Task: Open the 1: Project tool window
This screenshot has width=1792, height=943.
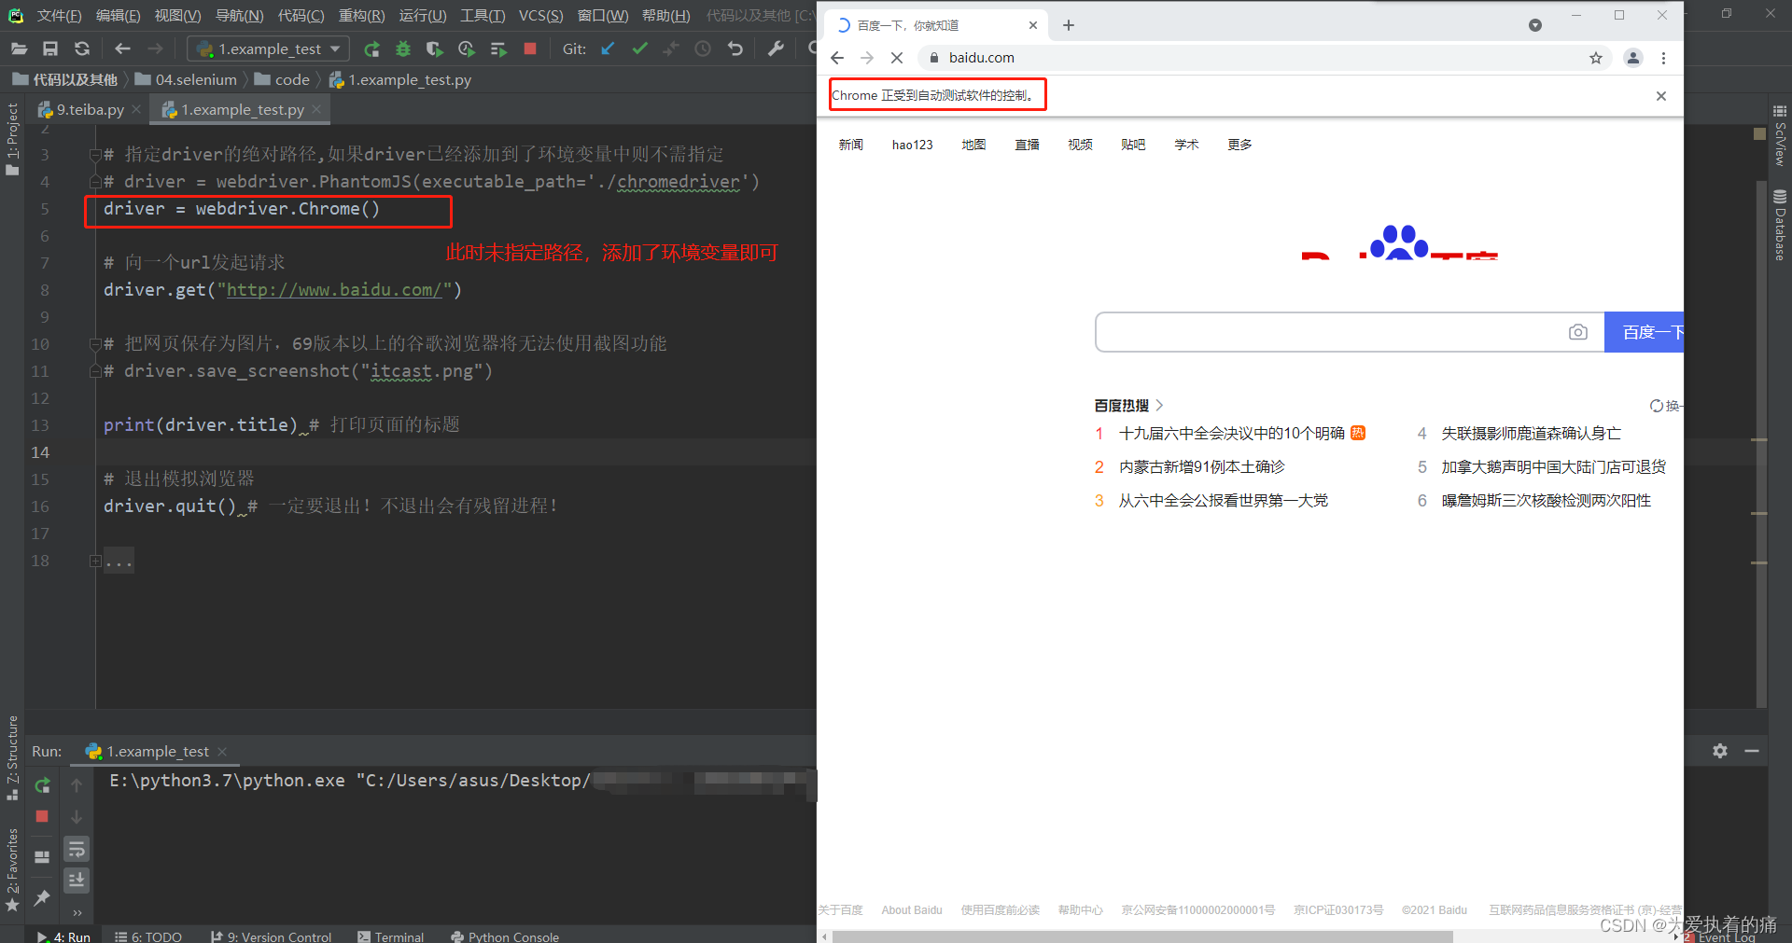Action: (12, 138)
